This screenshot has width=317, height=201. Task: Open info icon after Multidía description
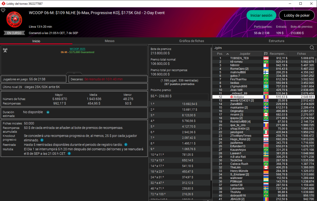pos(69,153)
